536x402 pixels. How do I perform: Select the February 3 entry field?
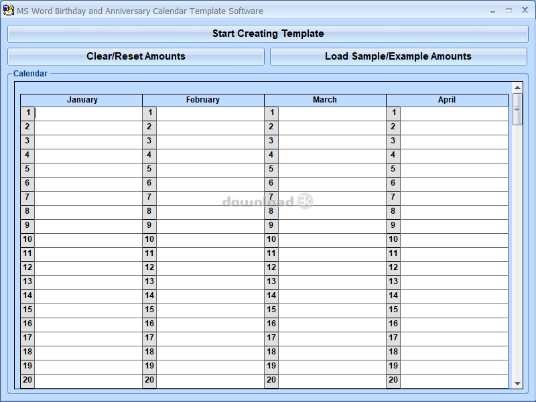tap(210, 142)
